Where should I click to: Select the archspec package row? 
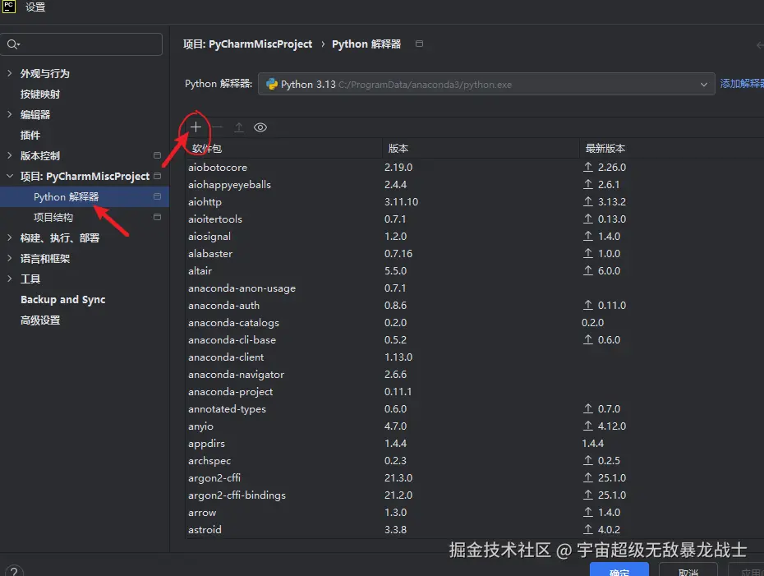click(475, 460)
